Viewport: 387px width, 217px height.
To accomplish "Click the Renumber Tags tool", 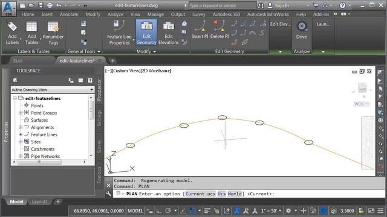I will click(53, 33).
